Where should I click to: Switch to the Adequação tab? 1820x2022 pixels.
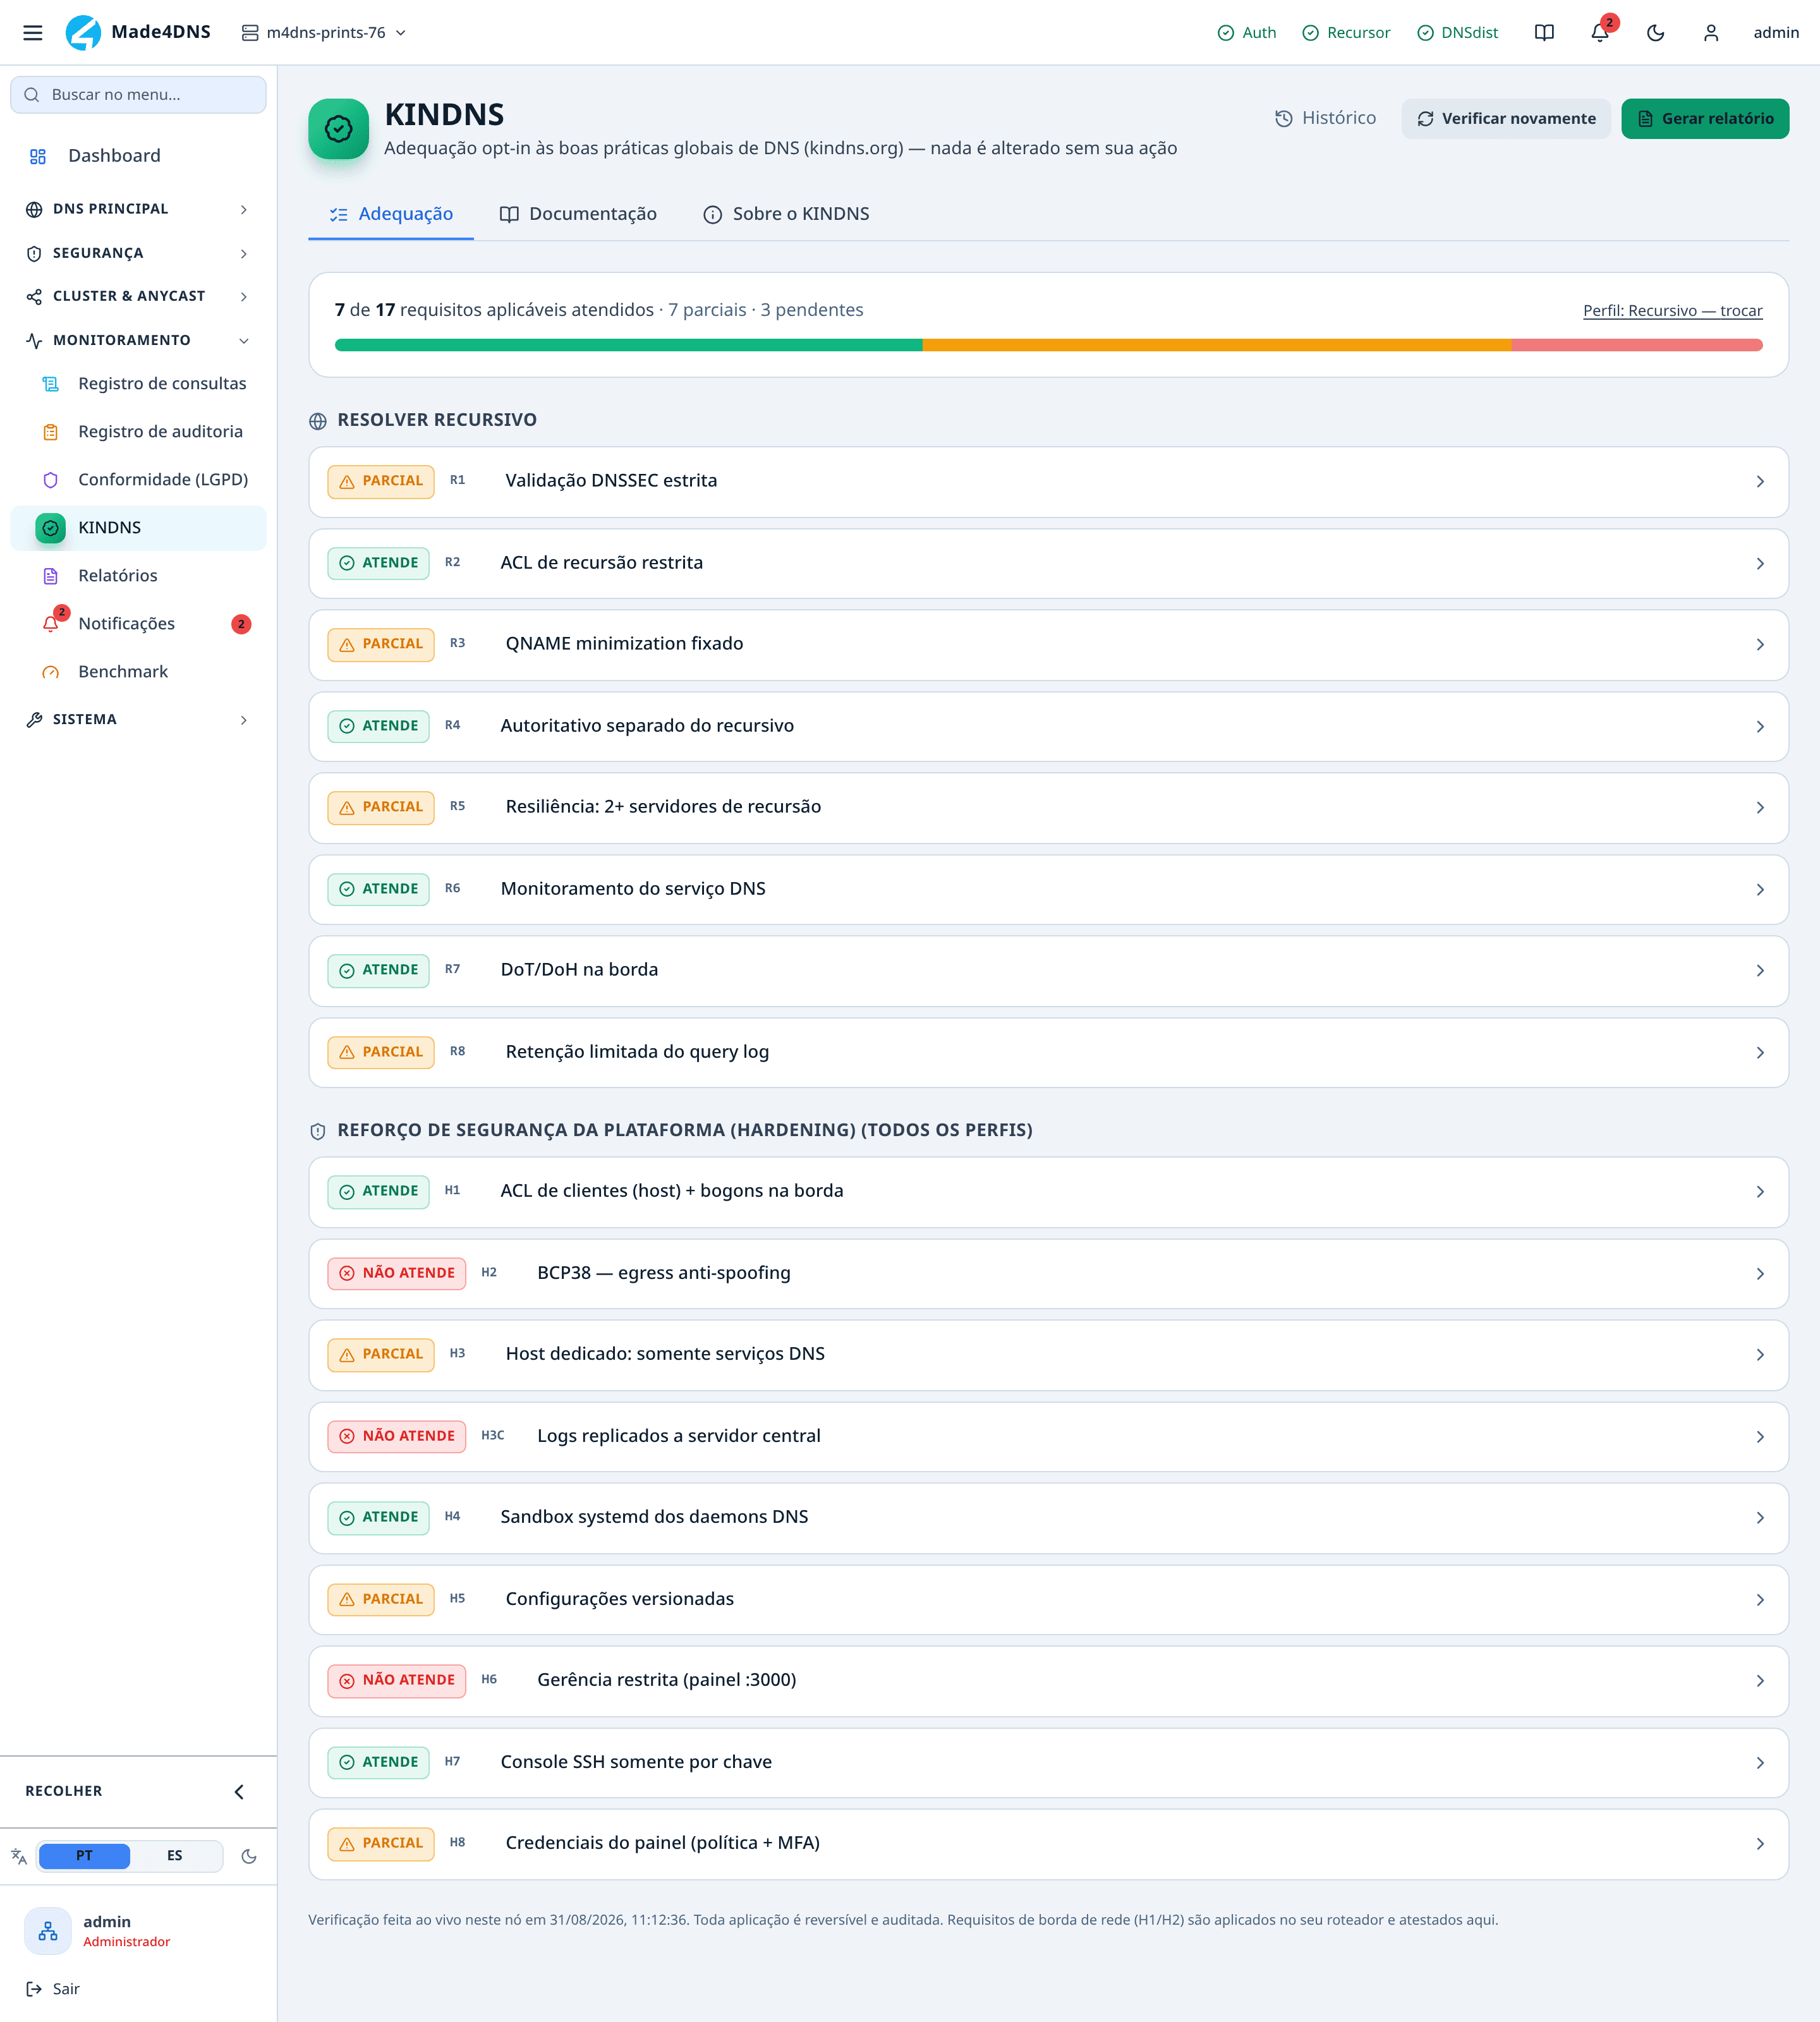click(391, 214)
